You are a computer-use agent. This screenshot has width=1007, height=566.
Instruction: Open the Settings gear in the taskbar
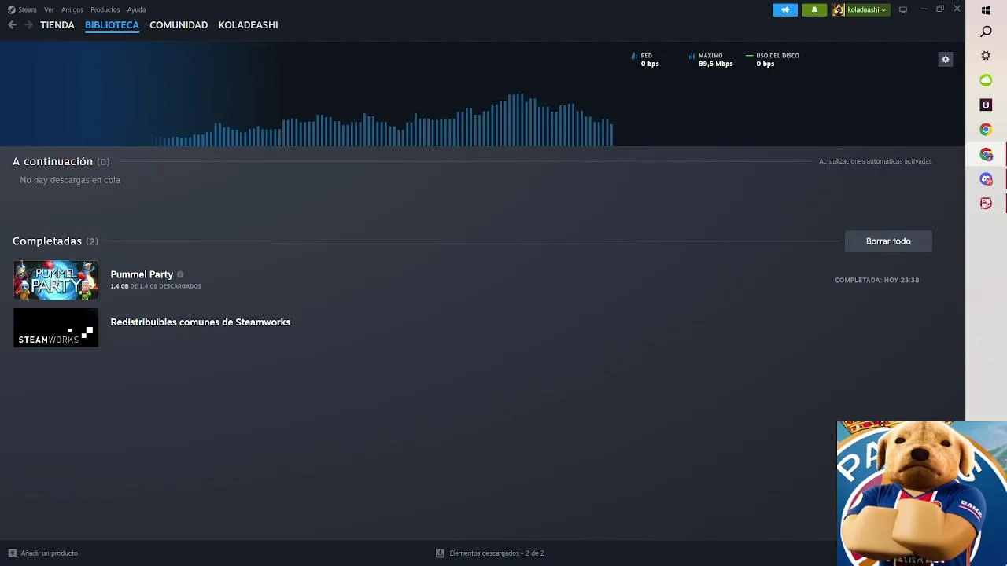[986, 56]
